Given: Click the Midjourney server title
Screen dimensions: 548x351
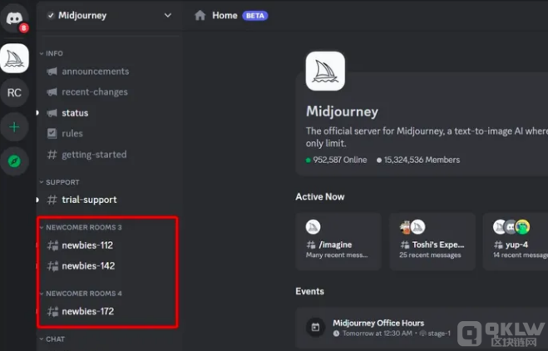Looking at the screenshot, I should tap(342, 111).
